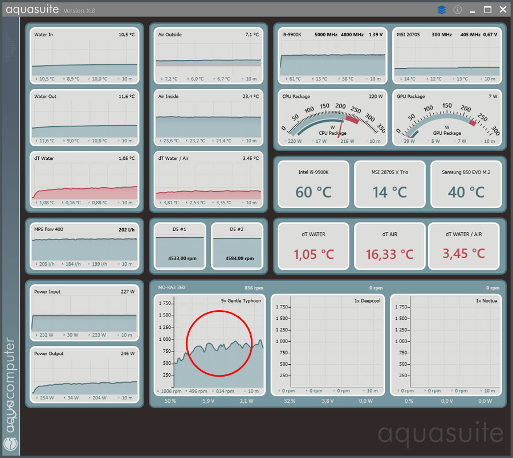Screen dimensions: 513x458
Task: Click the 405 MHz GPU clock value
Action: coord(470,35)
